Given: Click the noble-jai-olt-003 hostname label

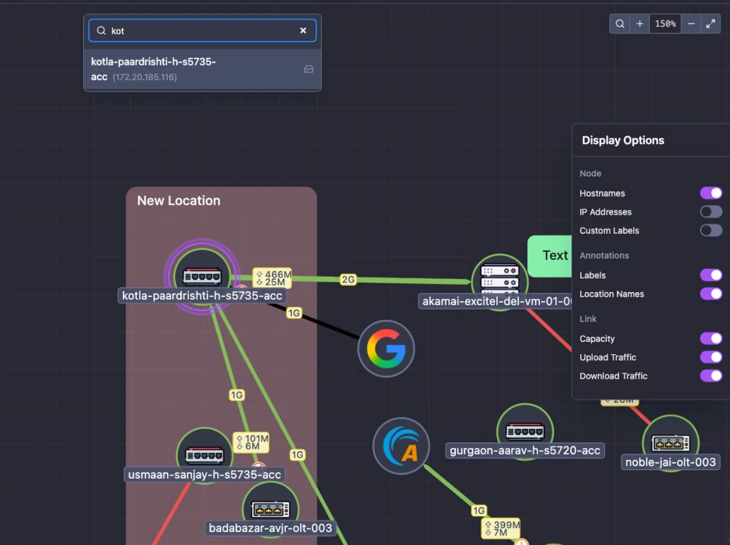Looking at the screenshot, I should pyautogui.click(x=671, y=462).
